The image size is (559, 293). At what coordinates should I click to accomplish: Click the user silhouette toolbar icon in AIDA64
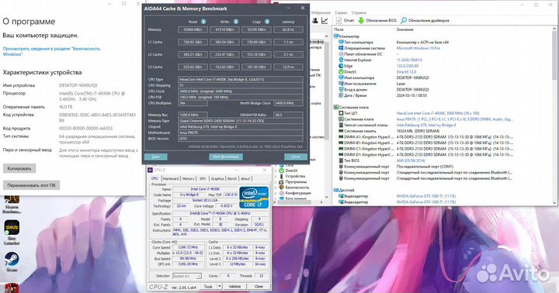coord(315,21)
